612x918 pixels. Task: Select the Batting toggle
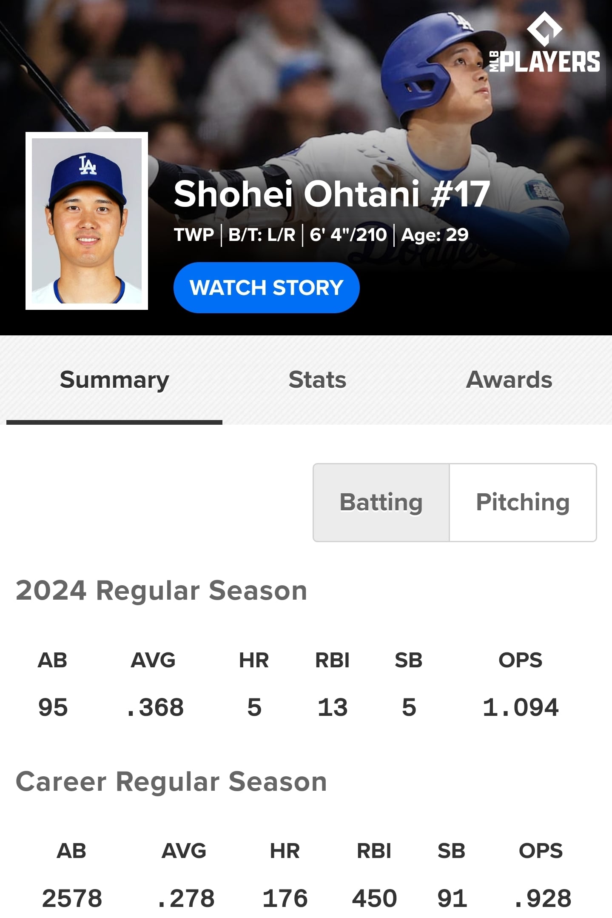(x=381, y=502)
